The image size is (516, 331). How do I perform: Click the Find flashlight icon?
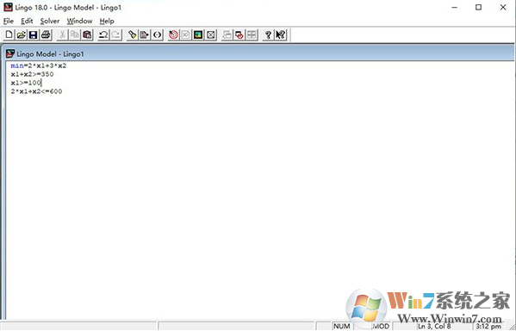[133, 34]
